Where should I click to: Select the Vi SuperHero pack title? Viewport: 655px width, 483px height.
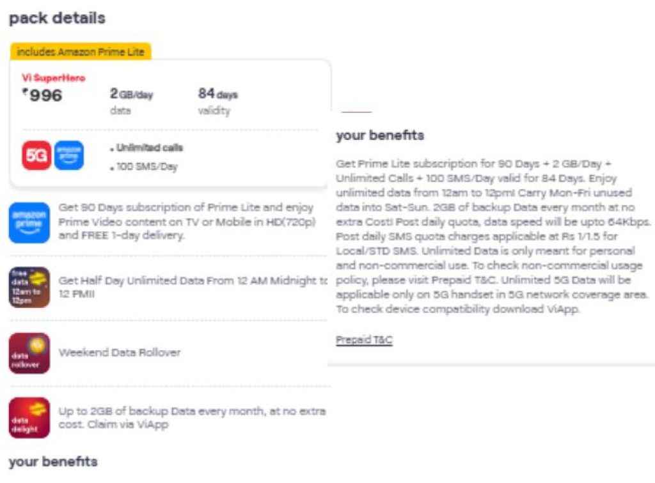click(x=54, y=78)
